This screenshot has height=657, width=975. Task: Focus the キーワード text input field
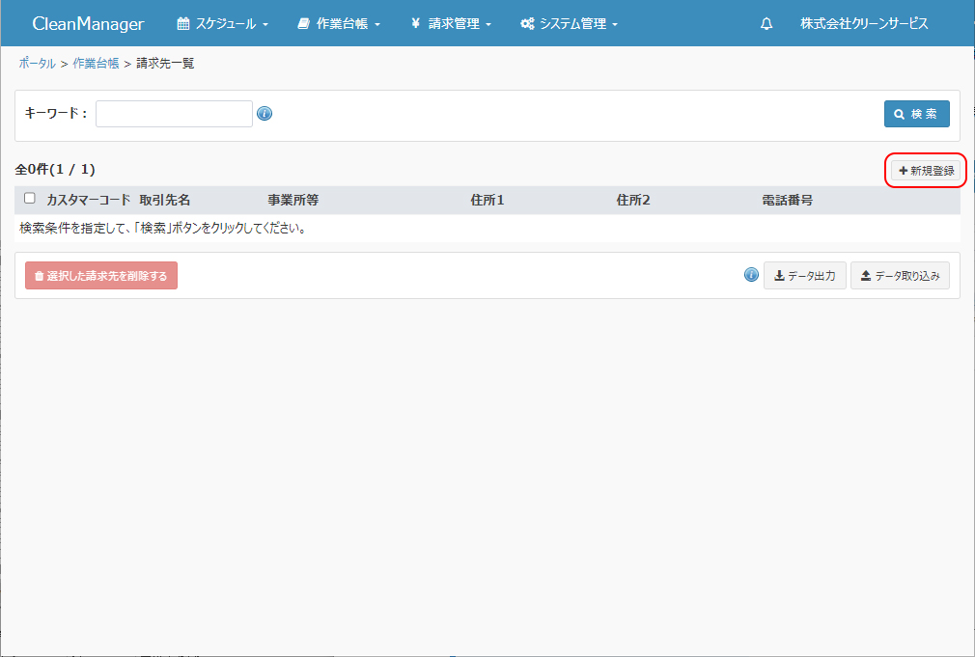tap(174, 114)
